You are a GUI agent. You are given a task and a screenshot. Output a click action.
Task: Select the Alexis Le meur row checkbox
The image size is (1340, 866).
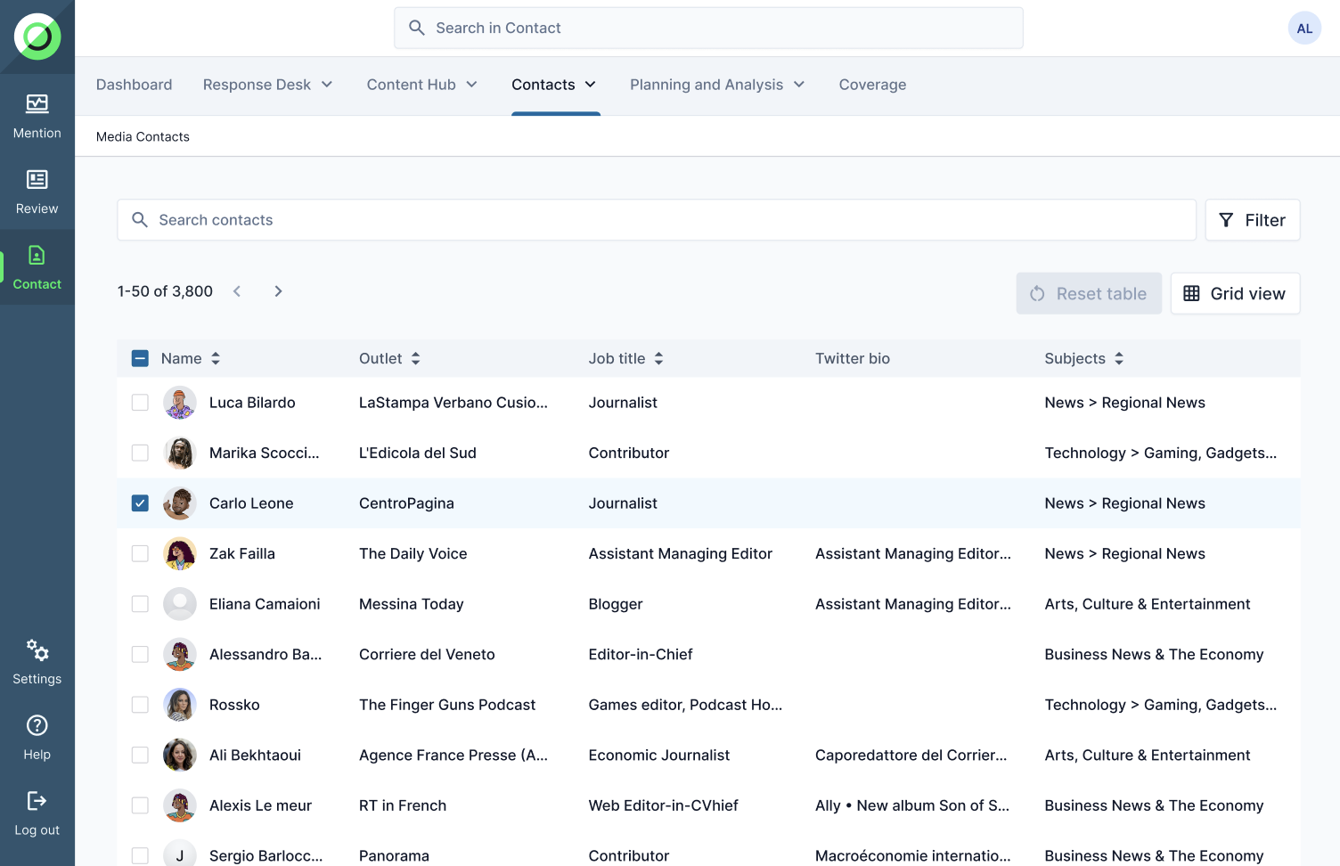coord(140,805)
